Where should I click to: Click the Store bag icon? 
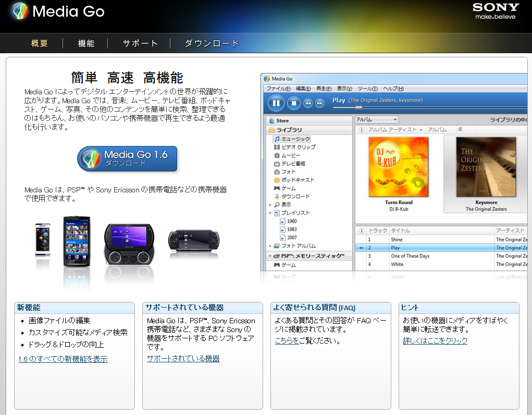pos(271,120)
